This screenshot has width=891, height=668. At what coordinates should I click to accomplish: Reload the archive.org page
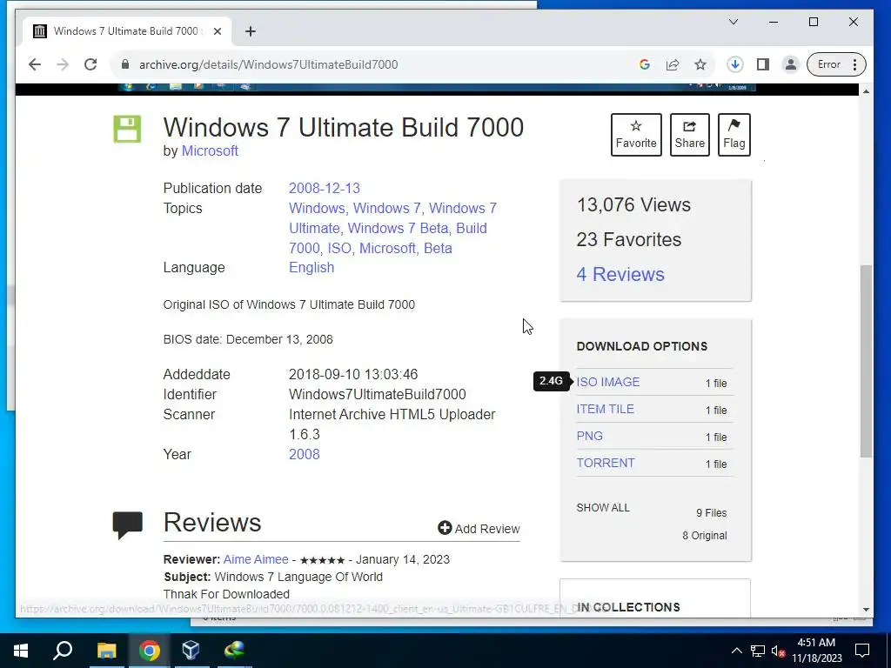point(90,64)
